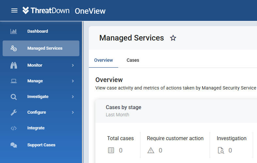The image size is (257, 163).
Task: Expand the Monitor menu chevron
Action: point(73,65)
